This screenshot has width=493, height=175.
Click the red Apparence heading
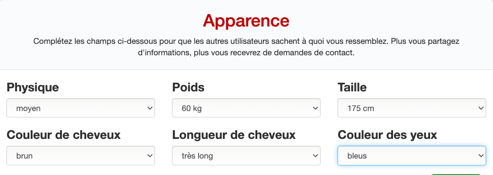(x=246, y=21)
